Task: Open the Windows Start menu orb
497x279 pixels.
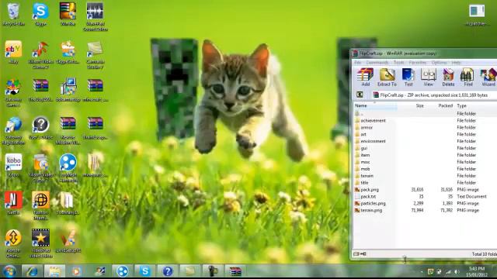Action: pyautogui.click(x=9, y=271)
